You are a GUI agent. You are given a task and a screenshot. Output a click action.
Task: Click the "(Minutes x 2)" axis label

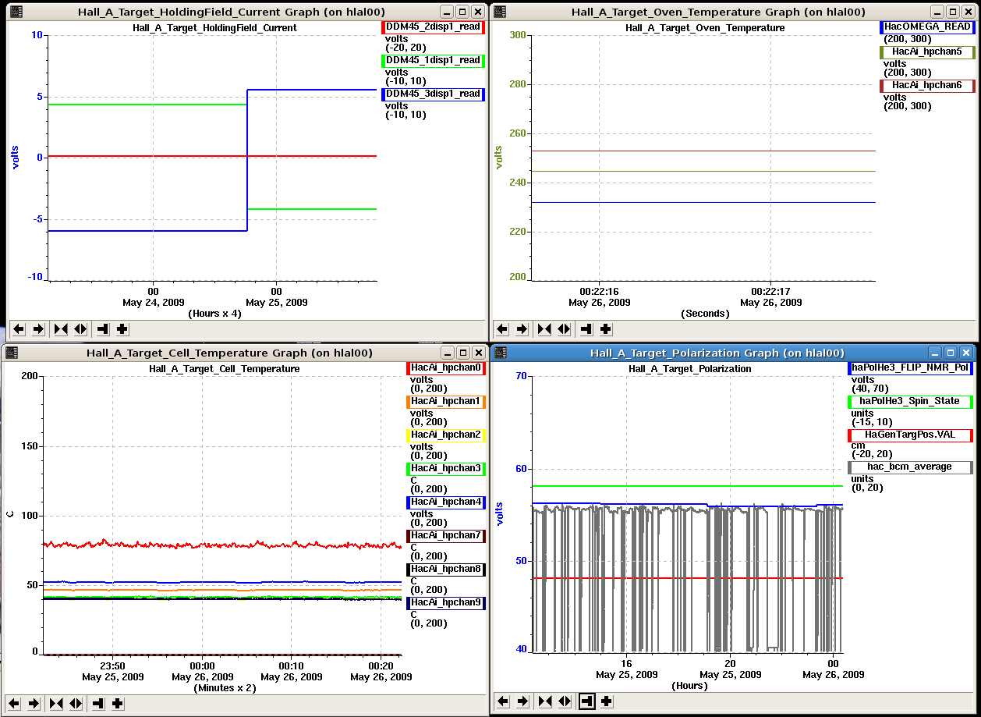225,688
